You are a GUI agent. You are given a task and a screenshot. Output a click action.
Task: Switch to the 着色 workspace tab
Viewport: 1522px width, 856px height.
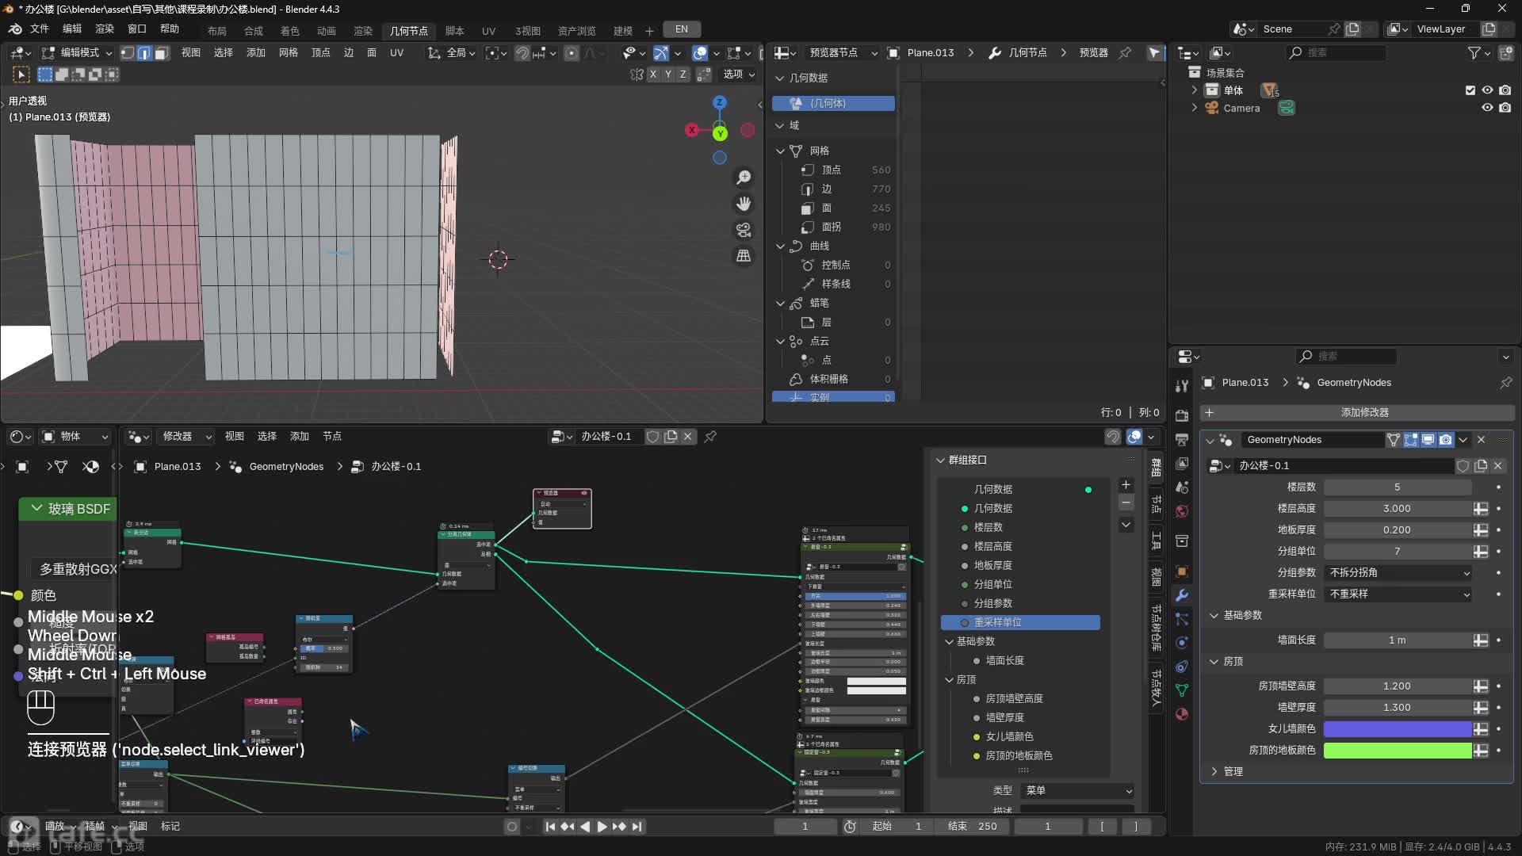(x=289, y=31)
